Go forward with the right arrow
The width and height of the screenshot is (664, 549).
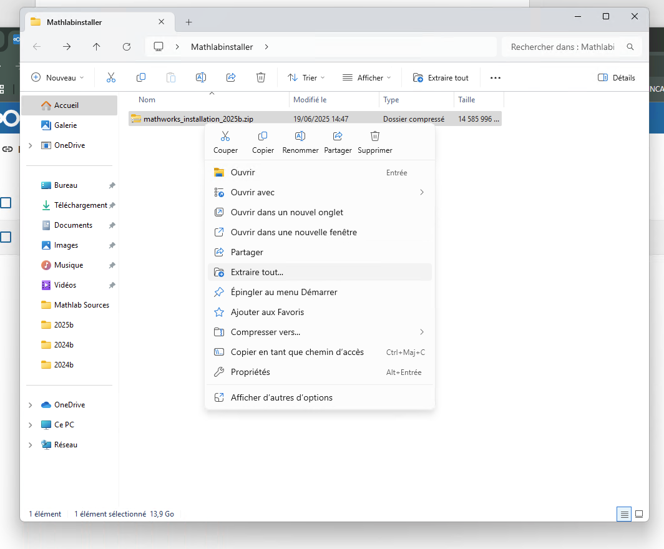click(x=67, y=47)
